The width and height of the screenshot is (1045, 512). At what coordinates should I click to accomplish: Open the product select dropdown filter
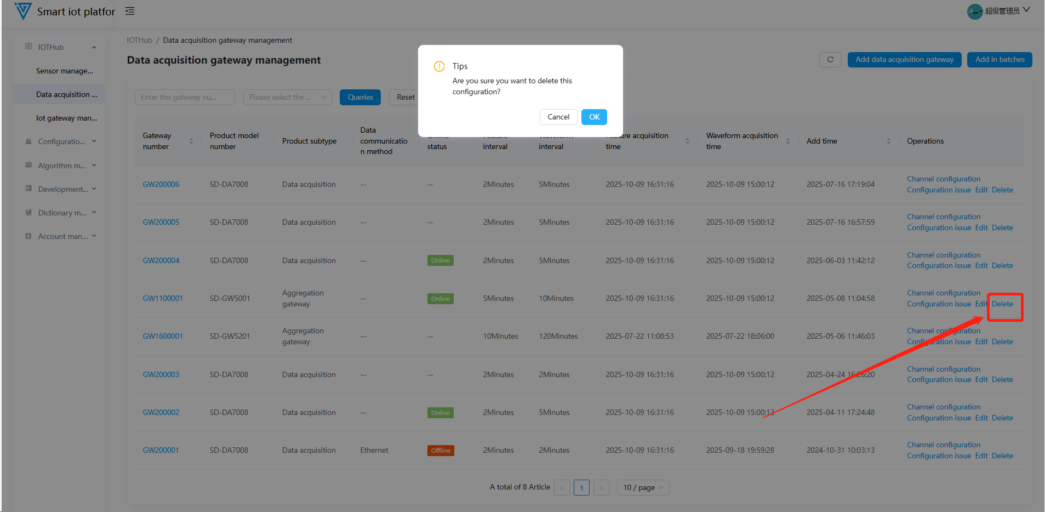(288, 97)
